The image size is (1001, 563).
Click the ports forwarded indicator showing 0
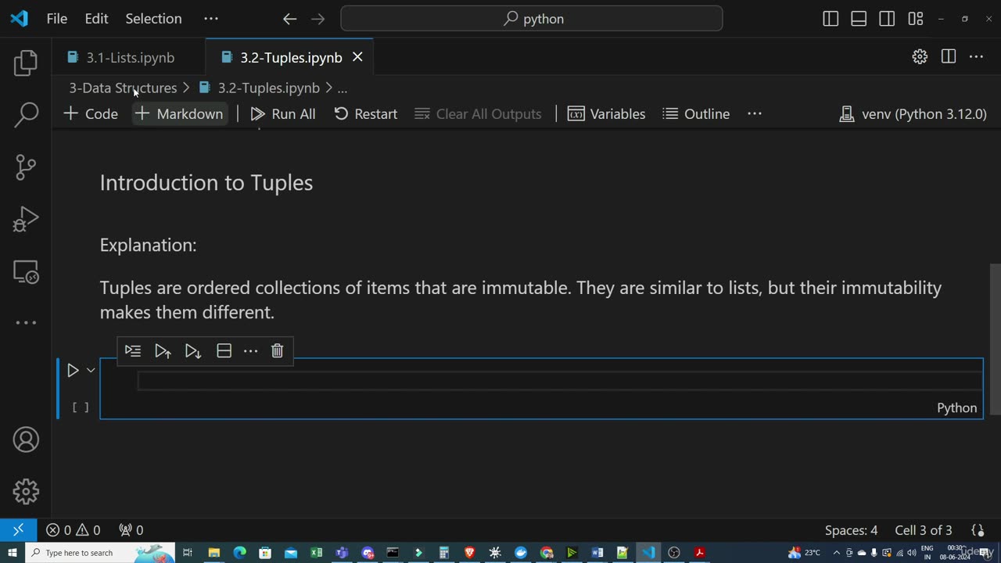131,530
